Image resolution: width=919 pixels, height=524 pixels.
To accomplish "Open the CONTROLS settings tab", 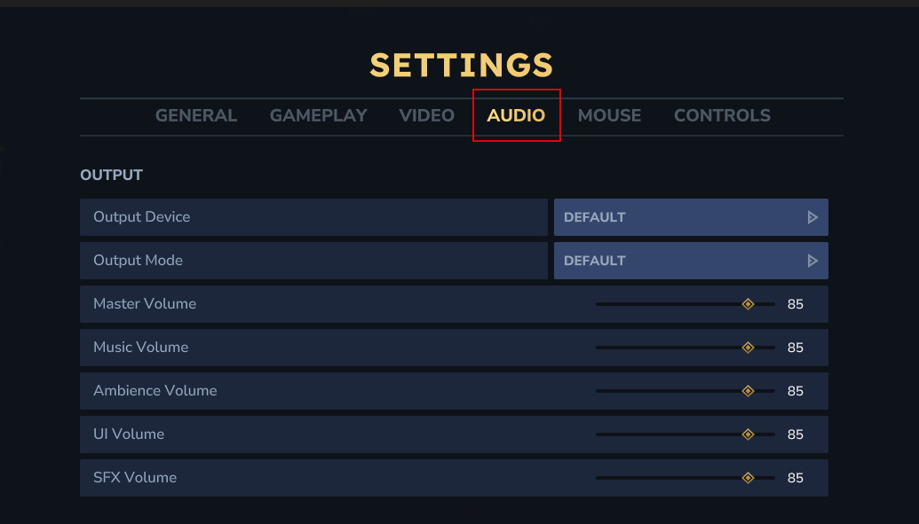I will click(x=722, y=115).
